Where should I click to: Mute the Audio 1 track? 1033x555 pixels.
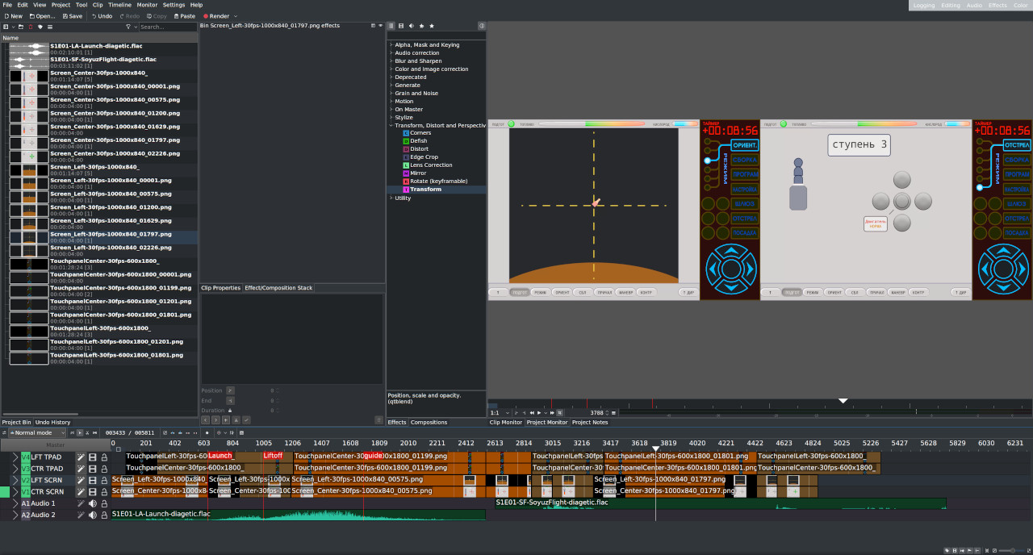pyautogui.click(x=92, y=503)
